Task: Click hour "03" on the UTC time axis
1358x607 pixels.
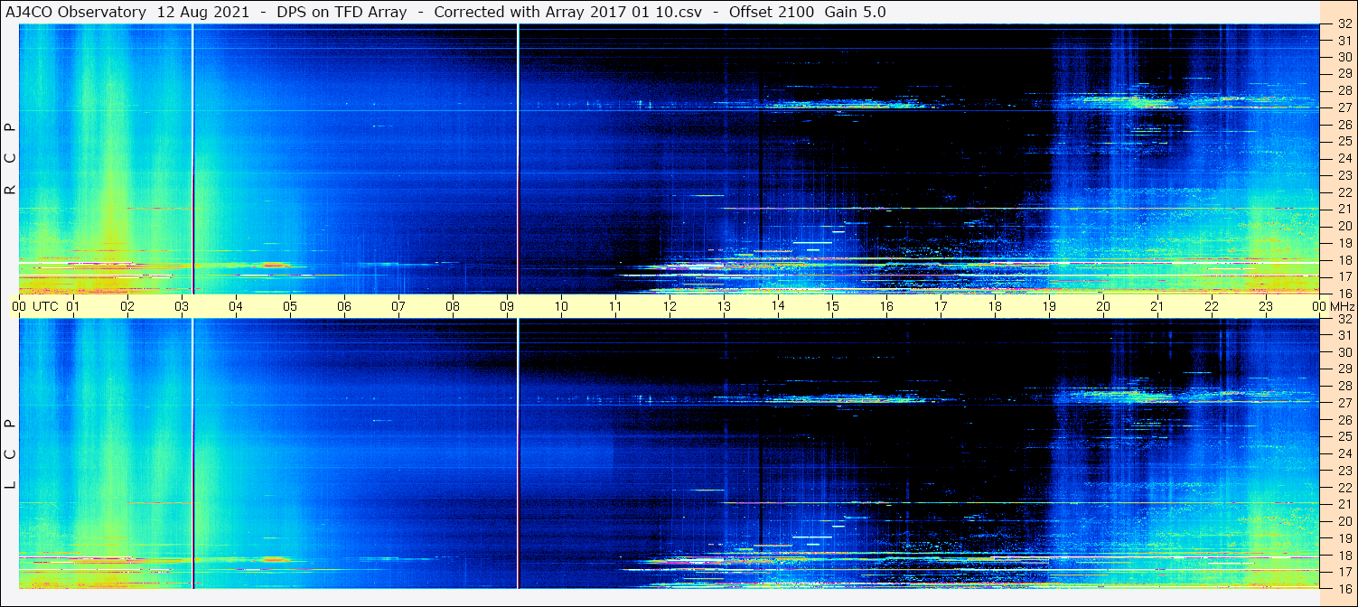Action: (182, 306)
